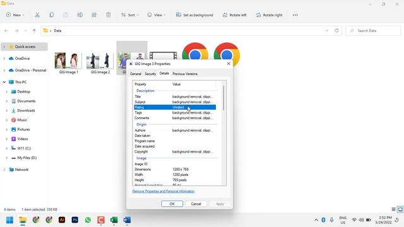Open the View dropdown menu
This screenshot has height=227, width=404.
[x=157, y=15]
